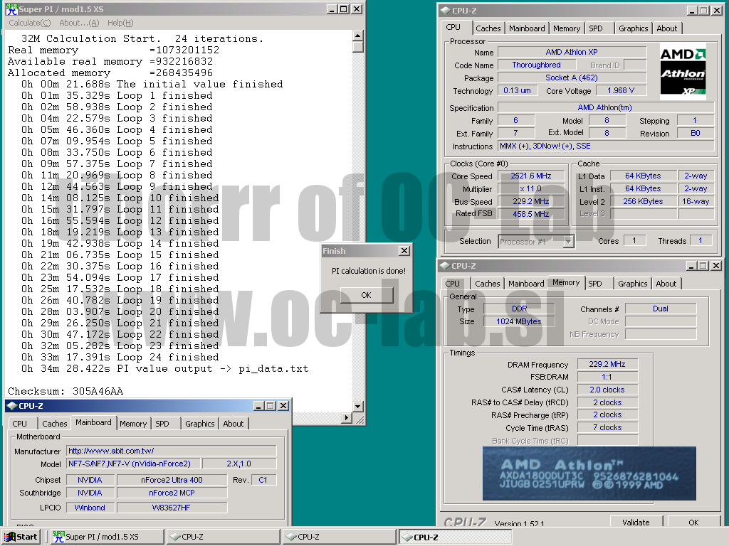Activate Super PI taskbar button
The width and height of the screenshot is (729, 546).
coord(107,537)
